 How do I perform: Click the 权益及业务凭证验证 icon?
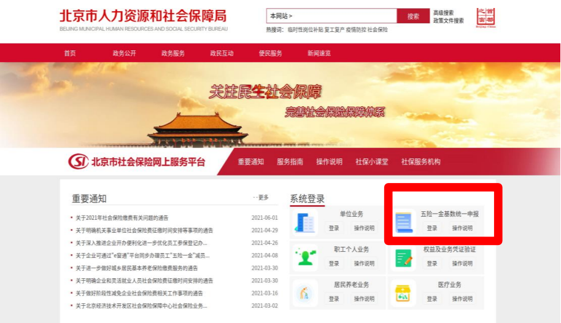[x=403, y=257]
